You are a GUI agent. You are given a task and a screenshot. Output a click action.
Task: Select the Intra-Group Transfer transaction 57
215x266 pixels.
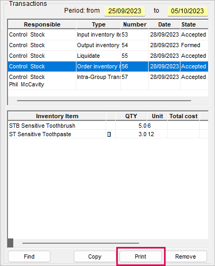tap(108, 81)
